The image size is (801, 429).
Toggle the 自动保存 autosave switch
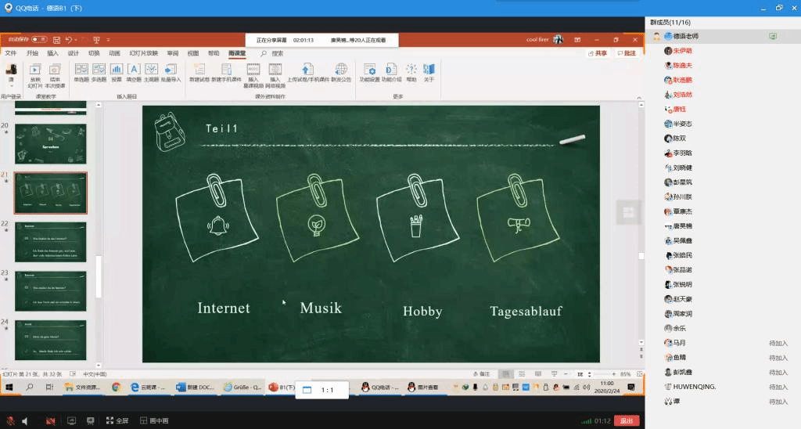point(38,39)
